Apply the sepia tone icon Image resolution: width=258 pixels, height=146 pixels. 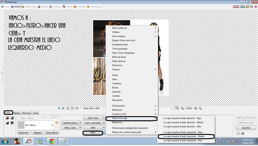7,118
